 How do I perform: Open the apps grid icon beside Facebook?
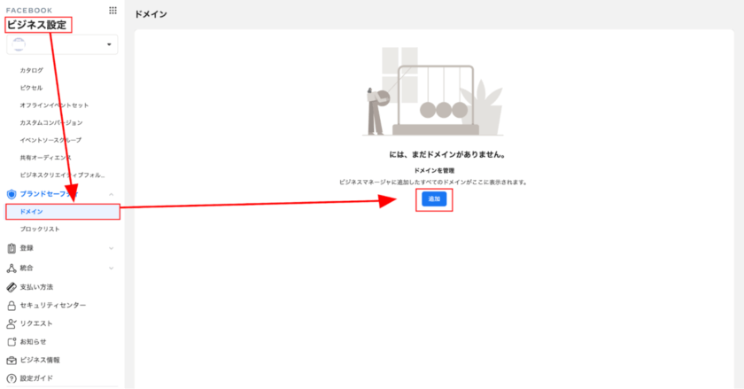tap(112, 11)
